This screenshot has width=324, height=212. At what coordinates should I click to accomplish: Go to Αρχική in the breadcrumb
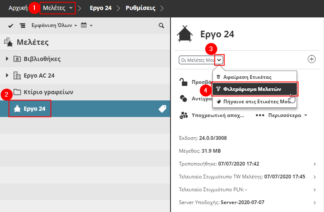pos(18,8)
